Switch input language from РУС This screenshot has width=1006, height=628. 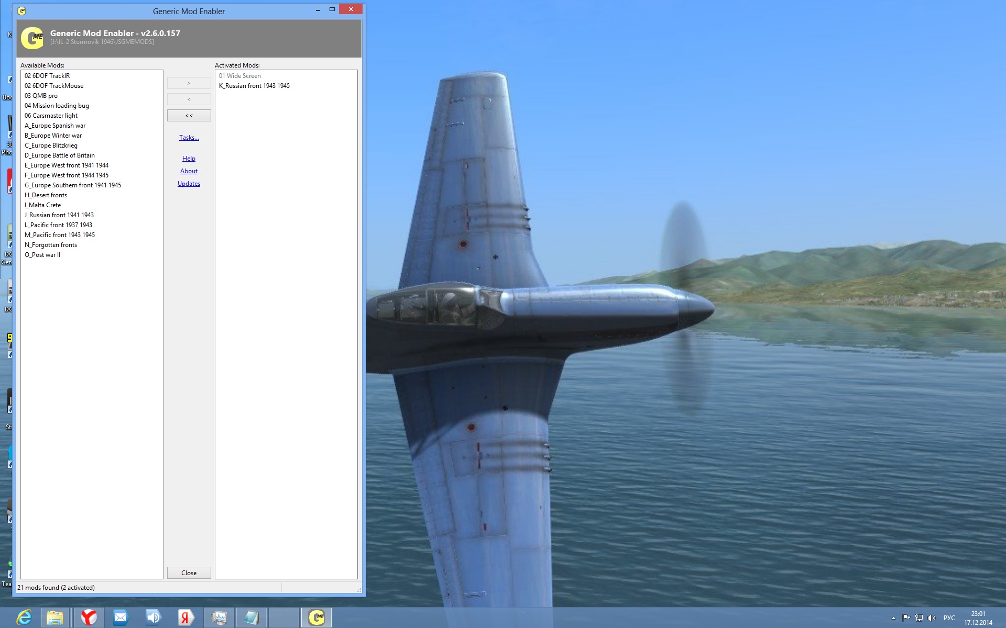click(x=949, y=618)
